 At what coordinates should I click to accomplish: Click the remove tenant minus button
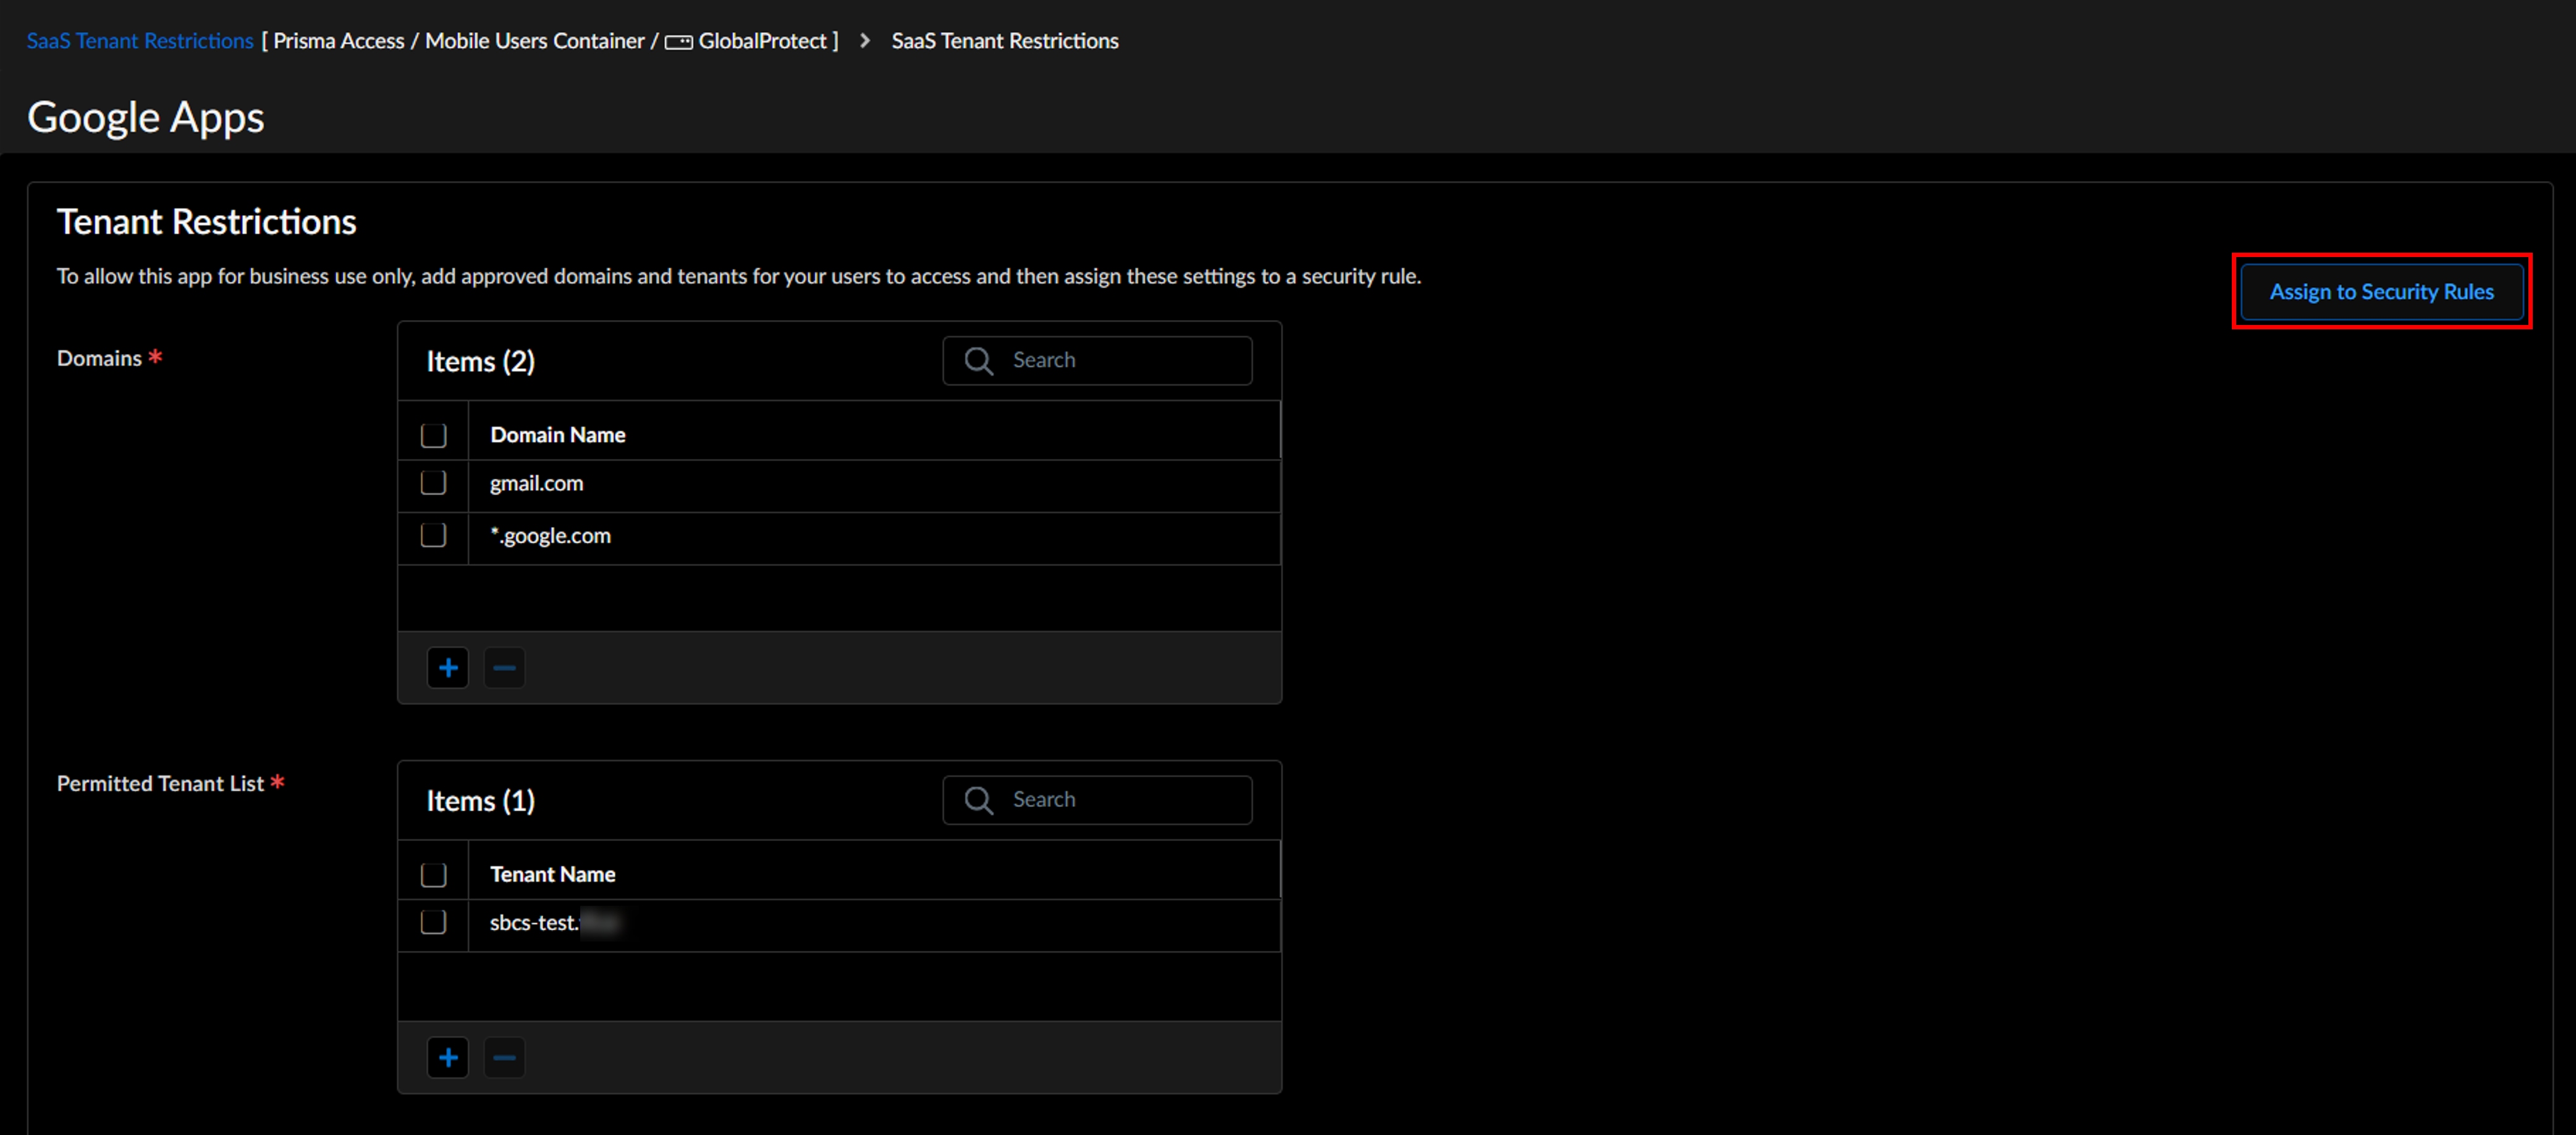coord(505,1058)
